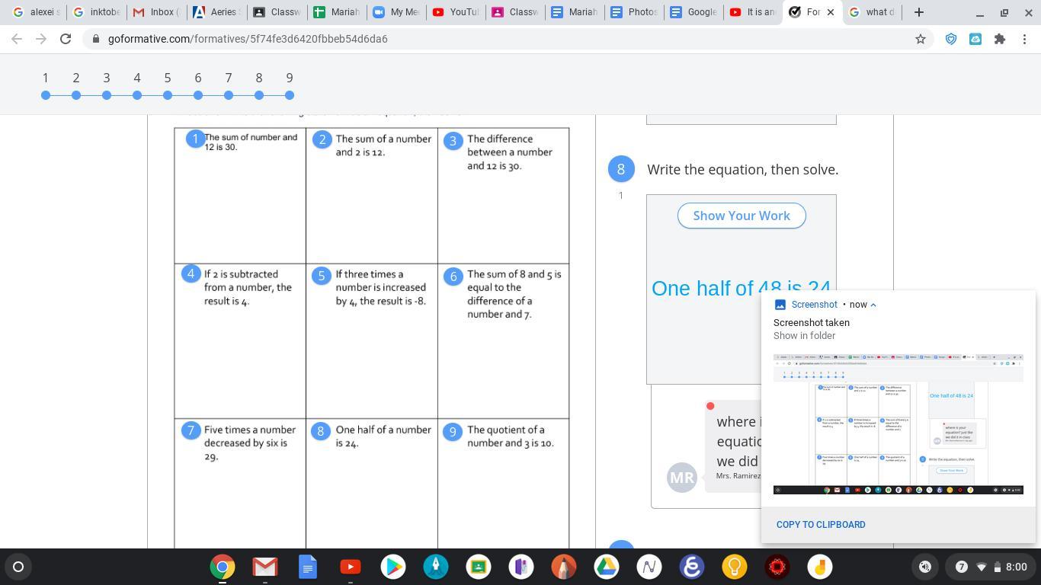The width and height of the screenshot is (1041, 585).
Task: Click hotspot 1 in the worksheet grid
Action: point(196,139)
